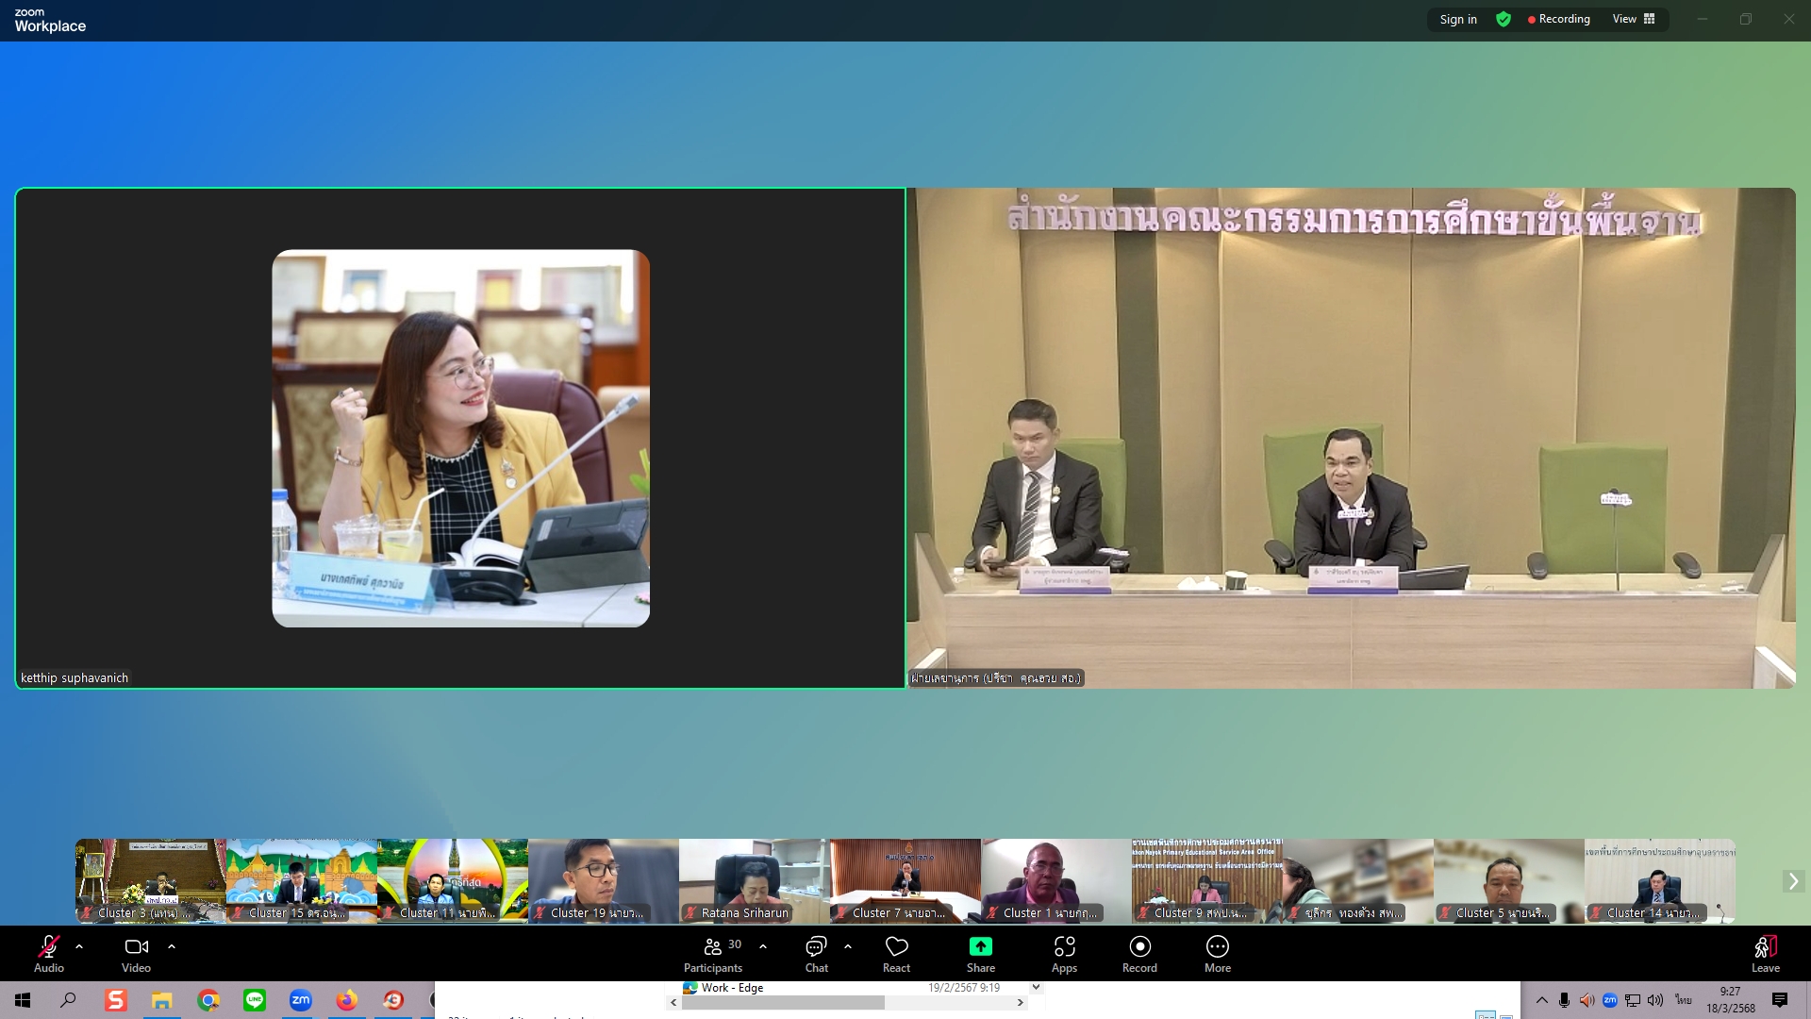Click Sign in at the top
This screenshot has width=1811, height=1019.
pos(1458,19)
